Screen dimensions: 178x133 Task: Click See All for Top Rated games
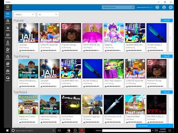(x=167, y=92)
